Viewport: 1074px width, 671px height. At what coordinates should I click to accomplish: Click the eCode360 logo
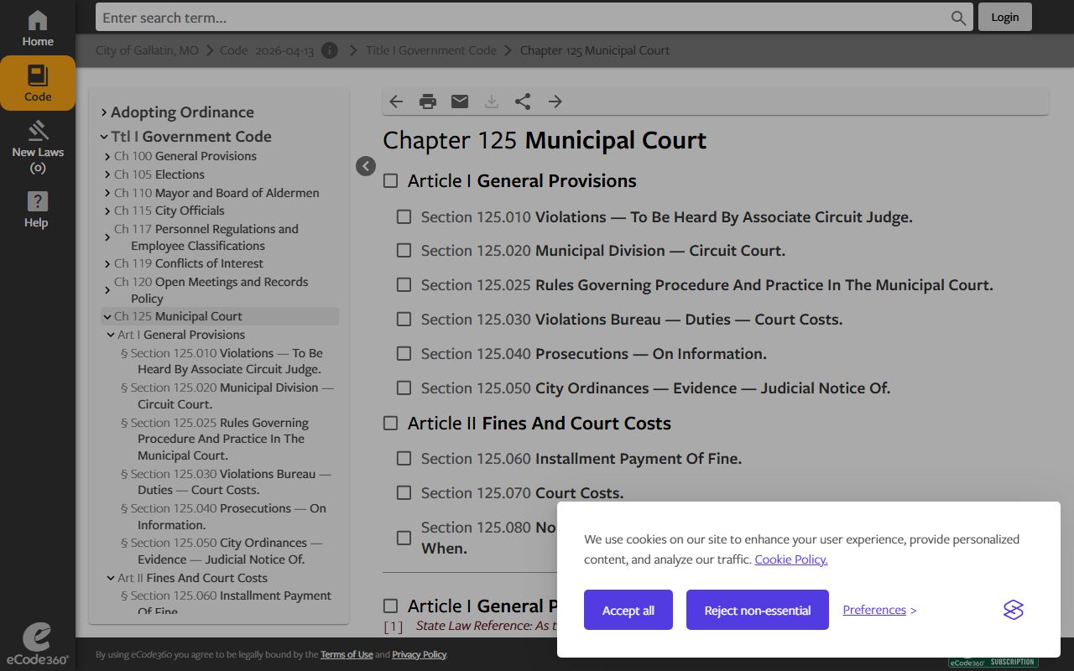click(x=37, y=644)
